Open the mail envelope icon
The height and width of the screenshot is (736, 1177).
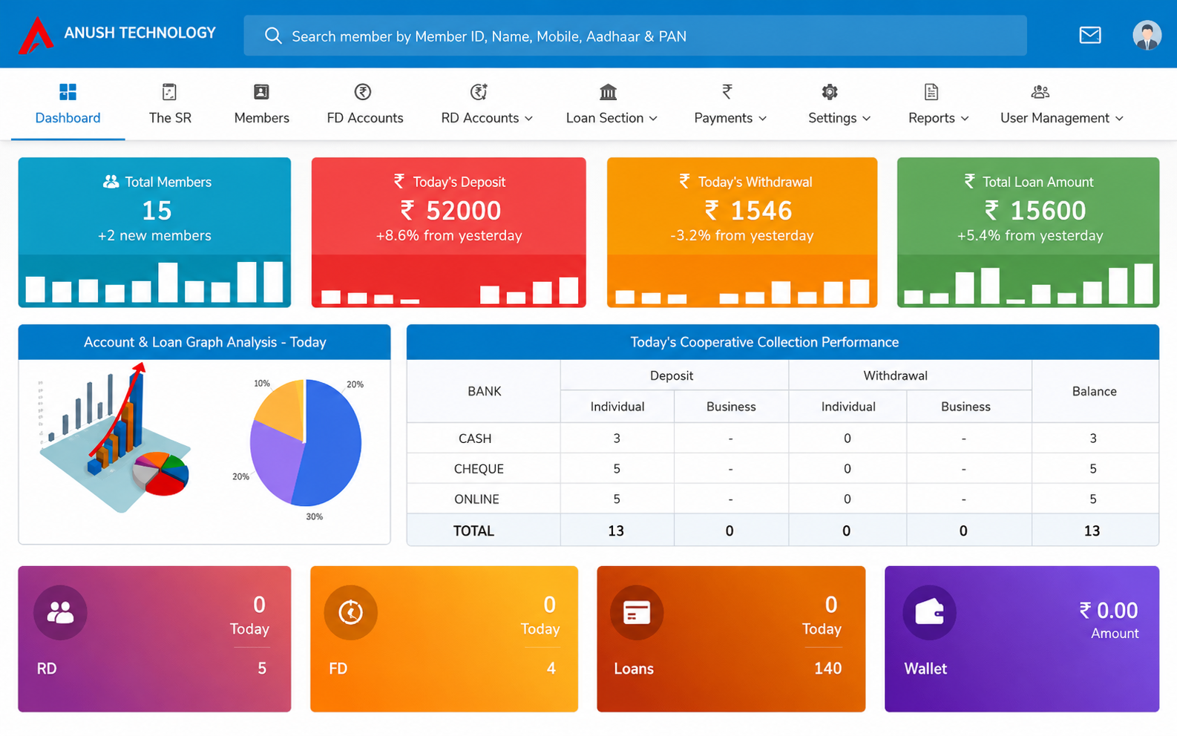[1089, 35]
